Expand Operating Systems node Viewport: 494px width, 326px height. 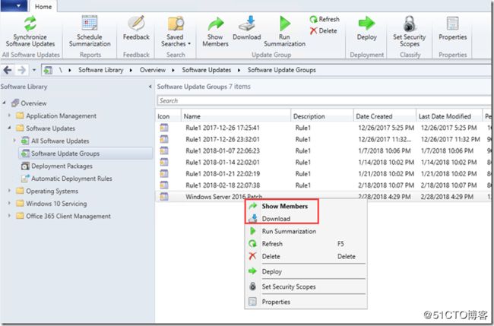[x=9, y=191]
